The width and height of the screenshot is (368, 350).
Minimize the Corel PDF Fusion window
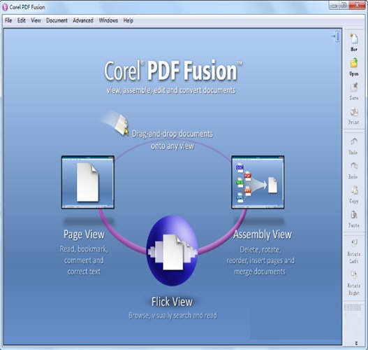click(x=334, y=6)
